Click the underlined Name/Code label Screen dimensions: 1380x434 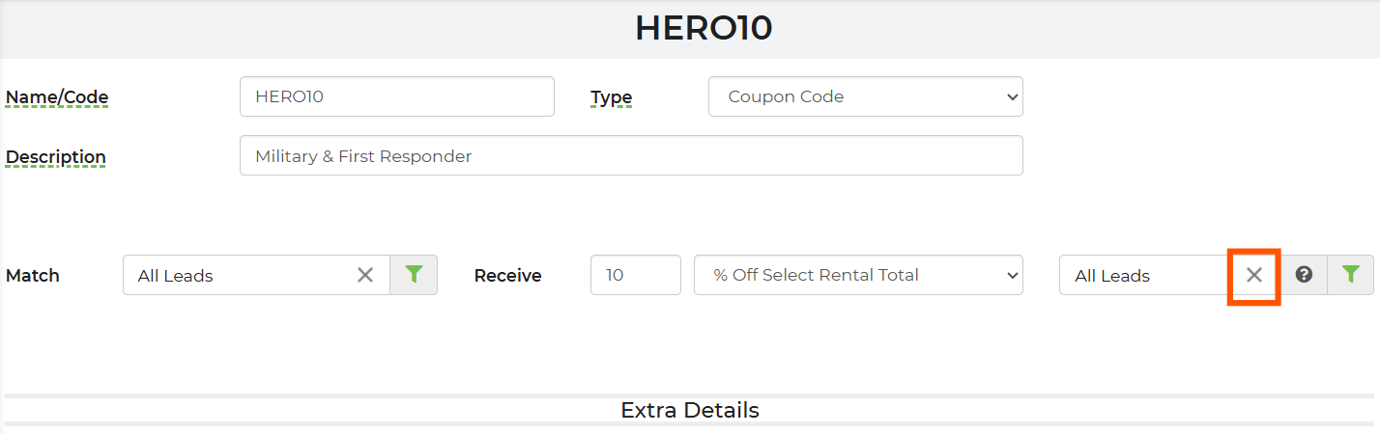click(x=57, y=97)
